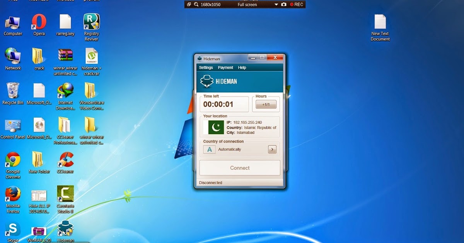This screenshot has height=243, width=464.
Task: Start recording with the REC button
Action: [x=297, y=5]
